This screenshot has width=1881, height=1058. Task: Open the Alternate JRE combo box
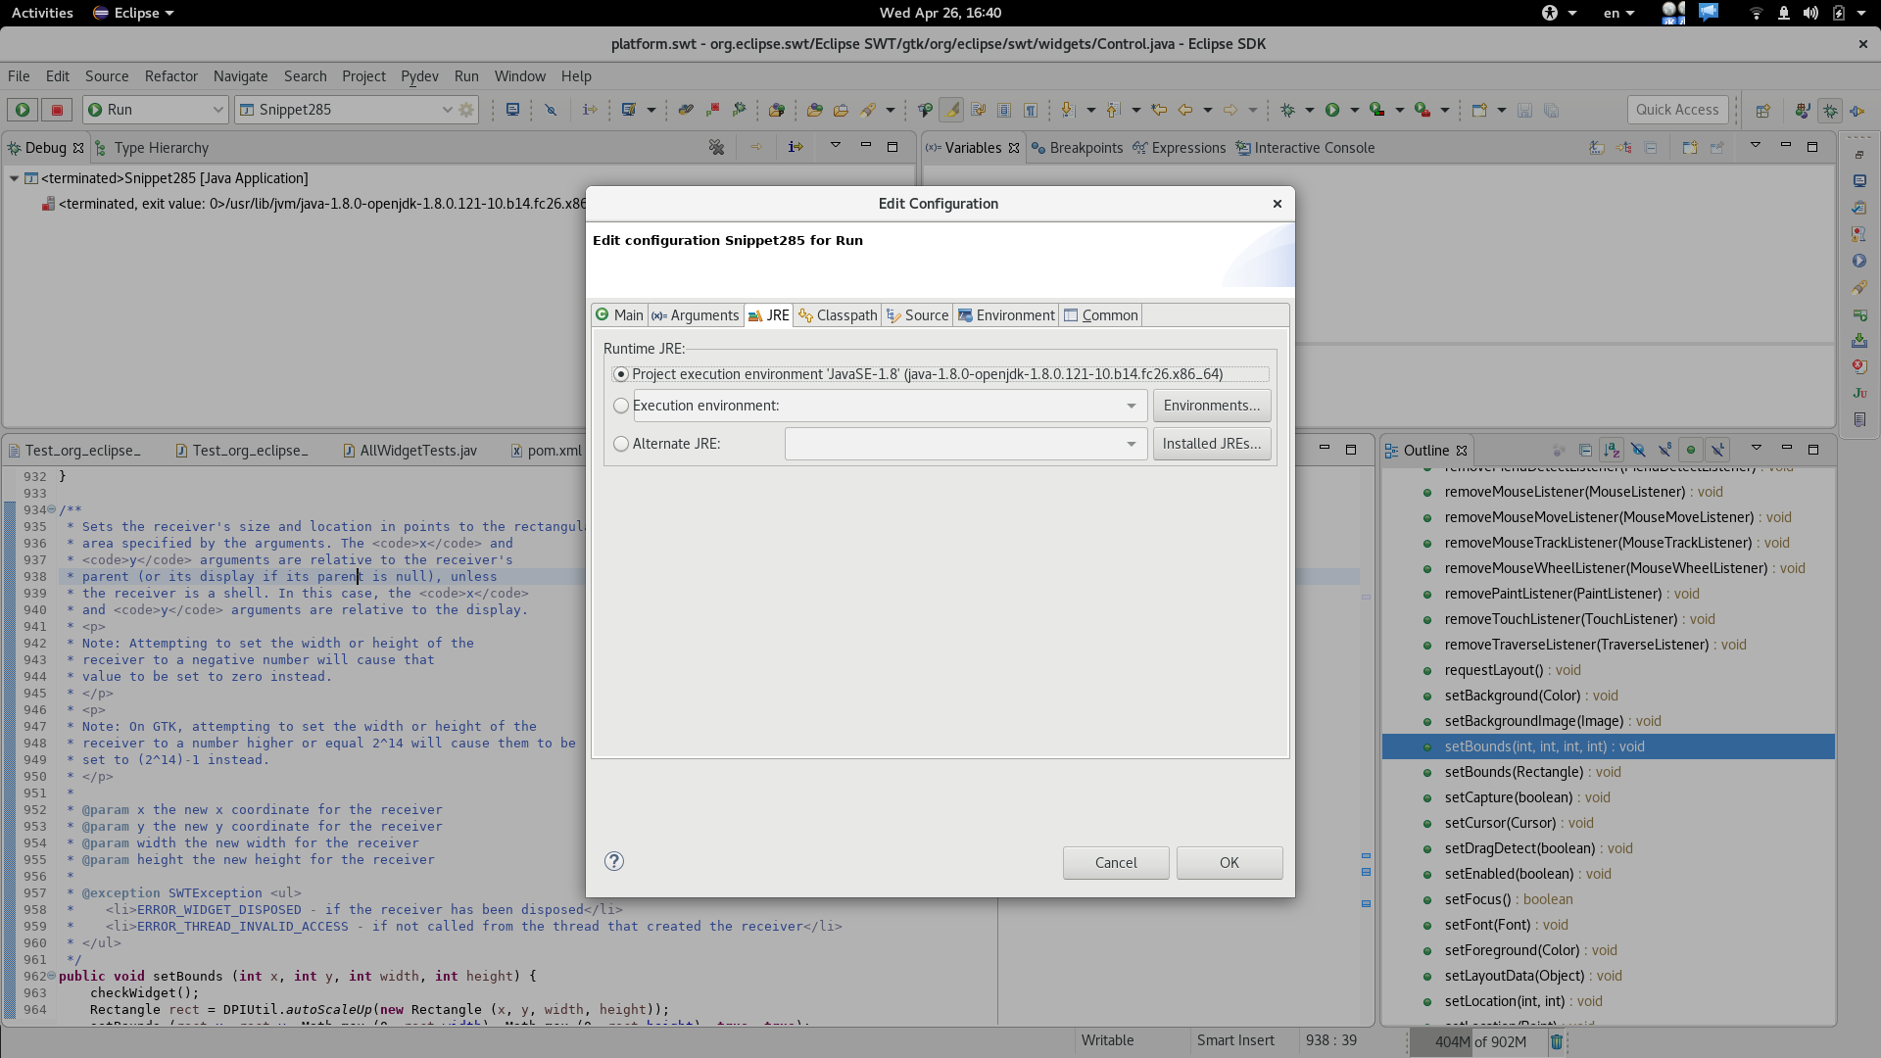(x=966, y=444)
